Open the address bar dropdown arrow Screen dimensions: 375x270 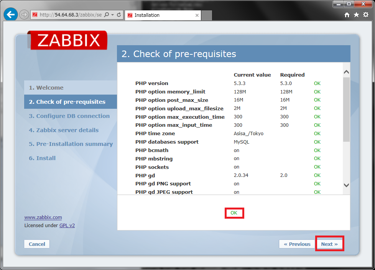[x=112, y=15]
